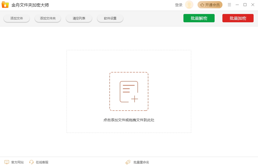
Task: Open the hamburger menu in the title bar
Action: click(x=229, y=5)
